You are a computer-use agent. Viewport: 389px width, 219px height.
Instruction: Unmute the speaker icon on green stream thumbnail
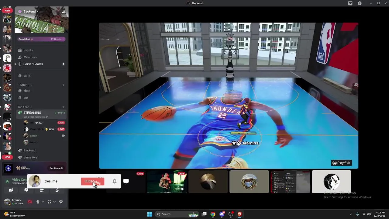pos(183,189)
